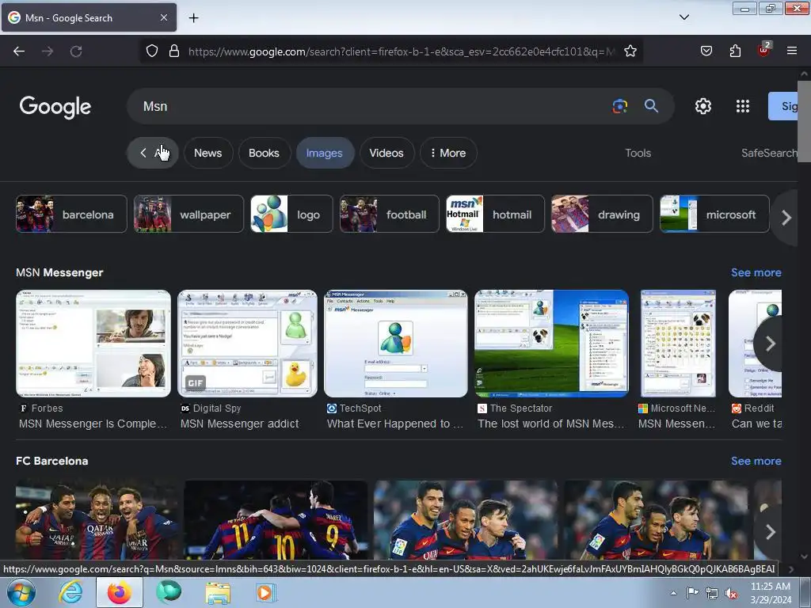Image resolution: width=811 pixels, height=608 pixels.
Task: Filter images by wallpaper chip
Action: pos(188,214)
